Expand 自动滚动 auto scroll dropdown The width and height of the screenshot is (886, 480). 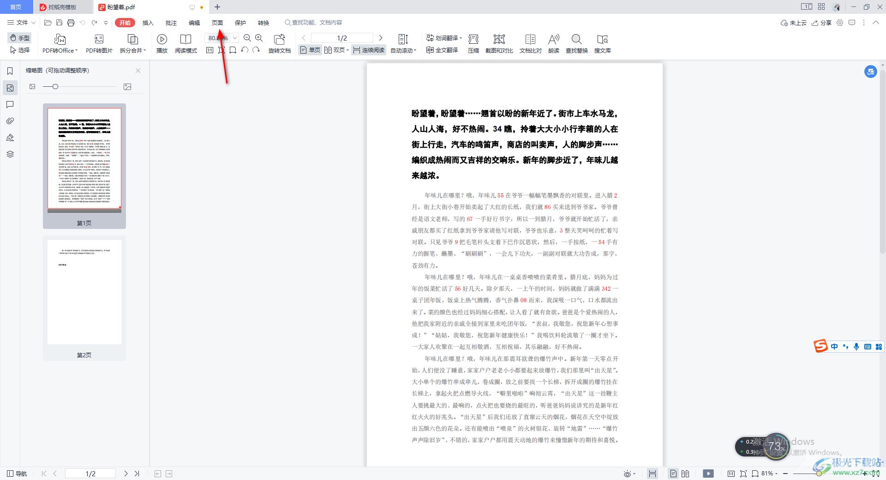click(415, 51)
